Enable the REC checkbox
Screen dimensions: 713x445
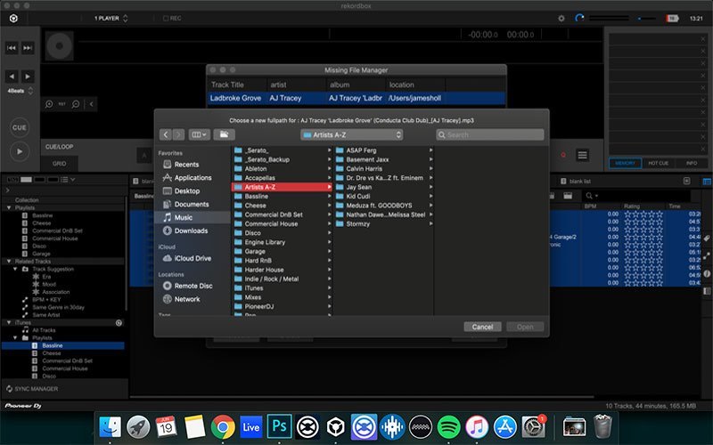pyautogui.click(x=166, y=18)
